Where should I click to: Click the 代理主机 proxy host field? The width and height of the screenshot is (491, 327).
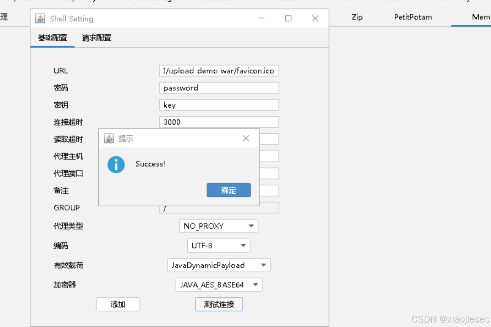click(x=269, y=156)
